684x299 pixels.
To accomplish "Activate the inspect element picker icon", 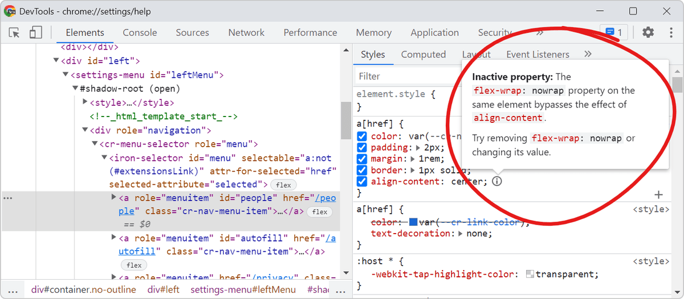I will pos(15,32).
